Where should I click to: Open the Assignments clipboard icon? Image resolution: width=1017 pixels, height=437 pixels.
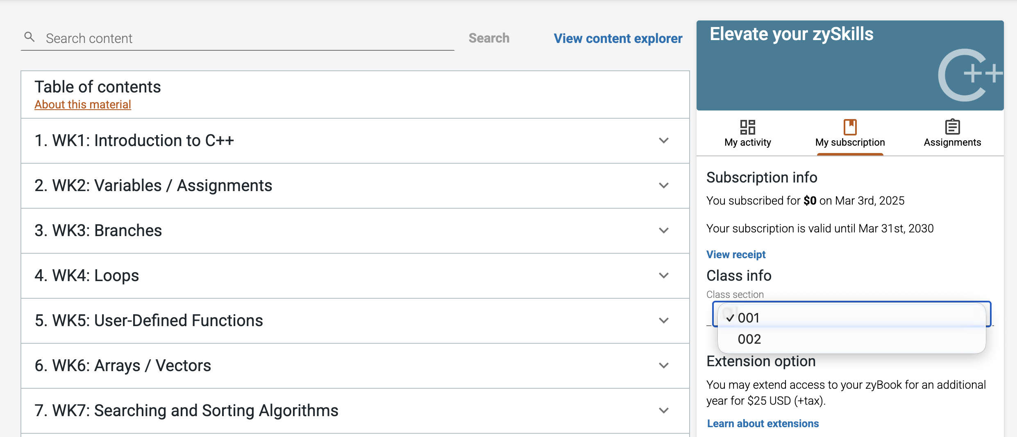952,127
